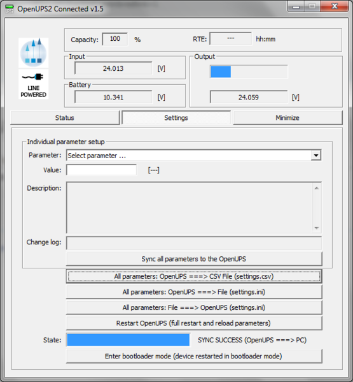Click the Capacity value 100
The width and height of the screenshot is (353, 382).
click(115, 39)
